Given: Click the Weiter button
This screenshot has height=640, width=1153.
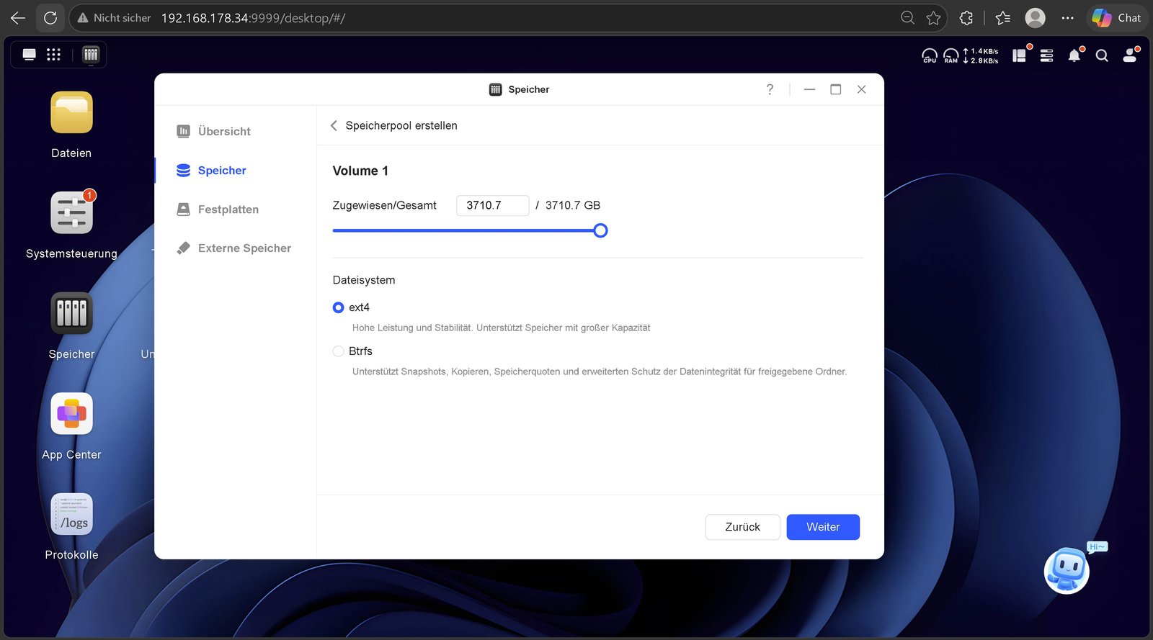Looking at the screenshot, I should coord(823,527).
